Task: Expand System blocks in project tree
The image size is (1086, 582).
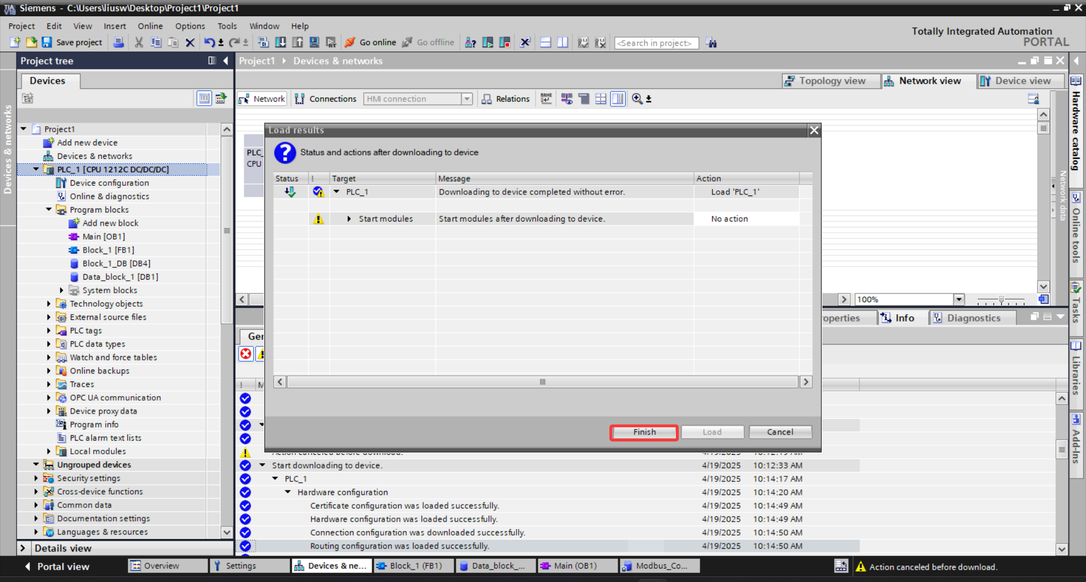Action: 62,290
